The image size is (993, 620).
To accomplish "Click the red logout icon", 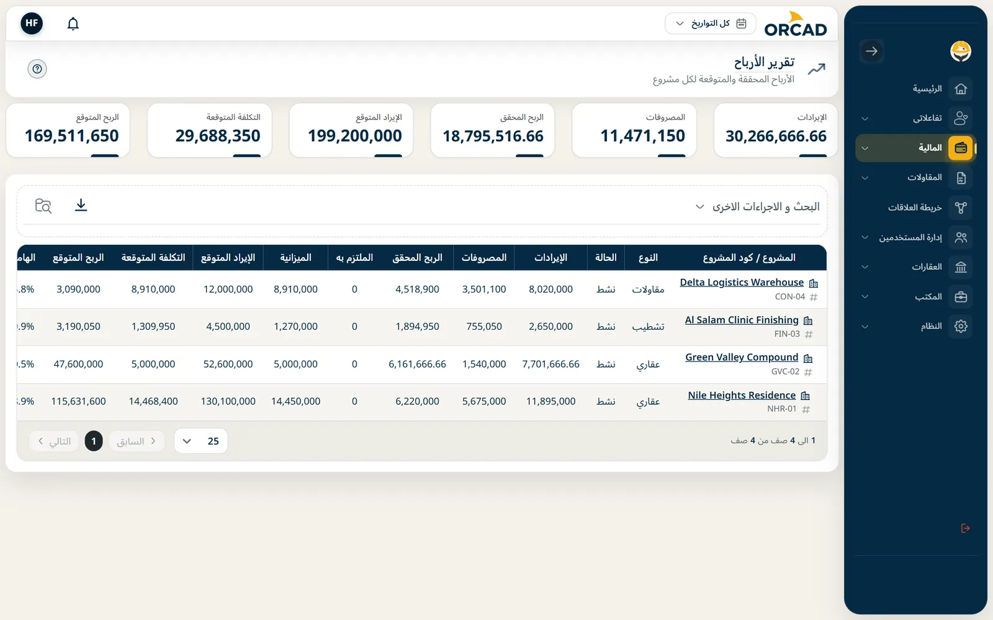I will tap(965, 528).
